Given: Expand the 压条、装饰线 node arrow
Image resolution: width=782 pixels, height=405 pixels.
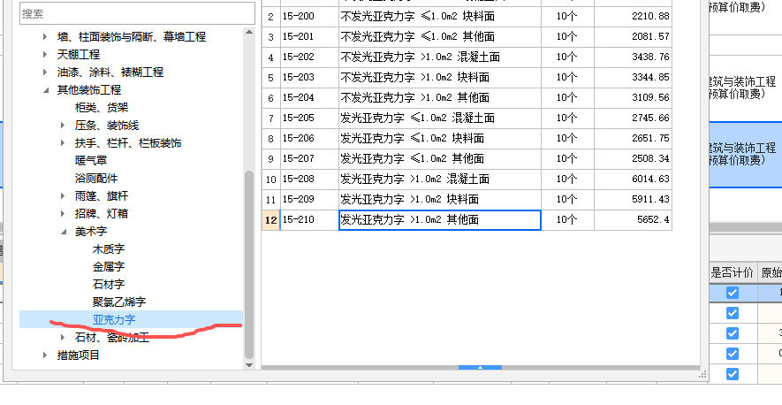Looking at the screenshot, I should click(63, 126).
